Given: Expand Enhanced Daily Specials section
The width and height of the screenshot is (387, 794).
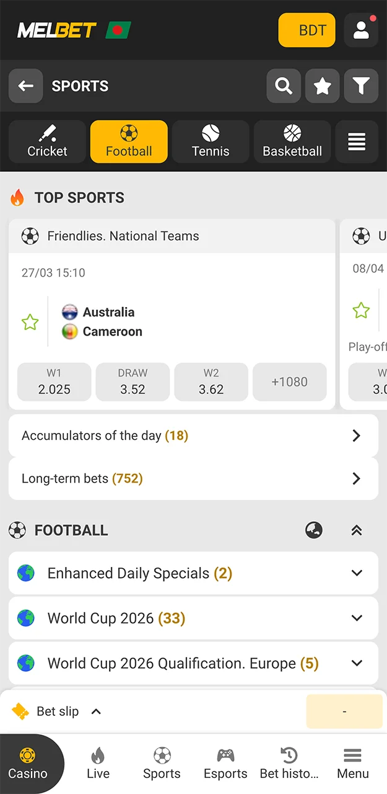Looking at the screenshot, I should tap(357, 573).
